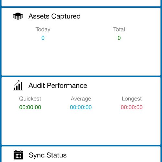This screenshot has width=162, height=162.
Task: Click the calendar Sync Status icon
Action: [x=18, y=155]
